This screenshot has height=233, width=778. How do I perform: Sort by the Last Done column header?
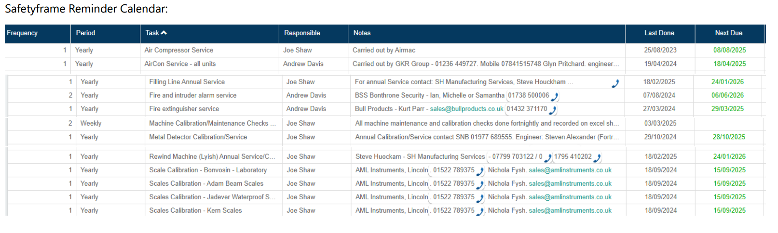659,33
